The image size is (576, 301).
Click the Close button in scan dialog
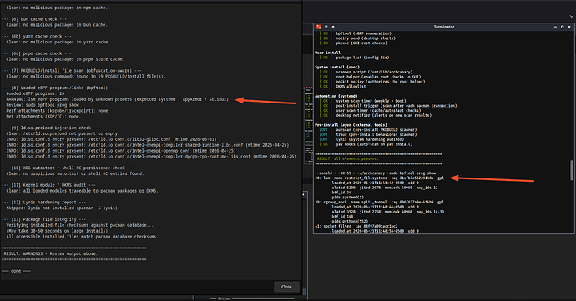click(286, 287)
